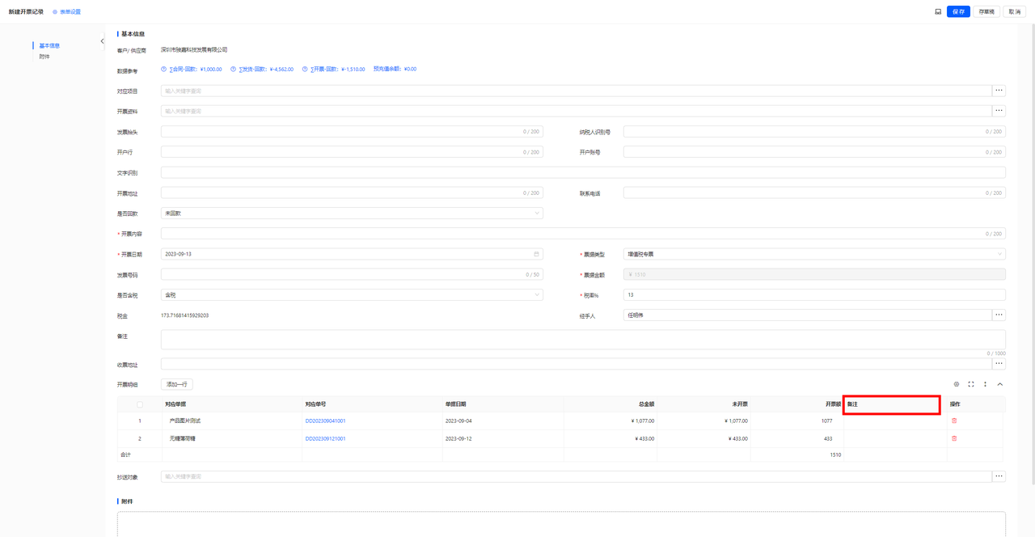Click the 总金额 column header

click(x=610, y=404)
